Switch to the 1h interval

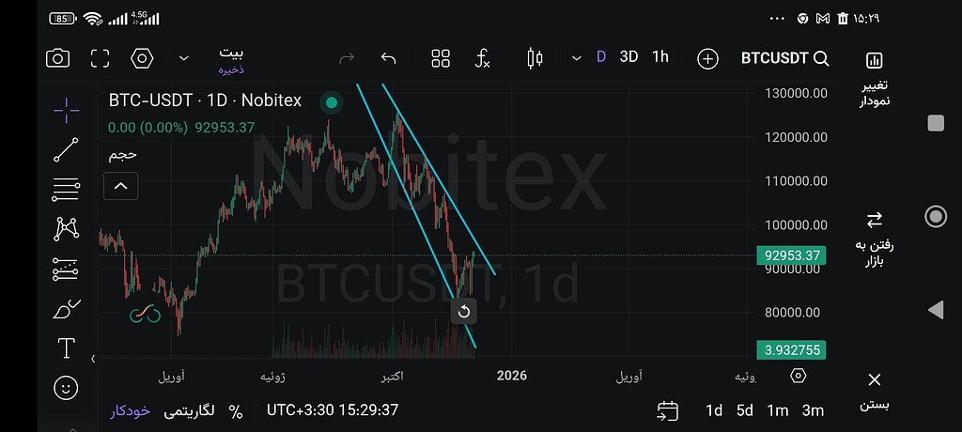660,57
